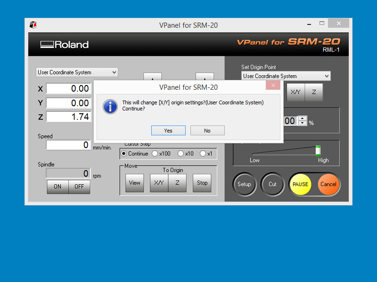Viewport: 377px width, 282px height.
Task: Increase percentage with spinner up arrow
Action: (x=303, y=118)
